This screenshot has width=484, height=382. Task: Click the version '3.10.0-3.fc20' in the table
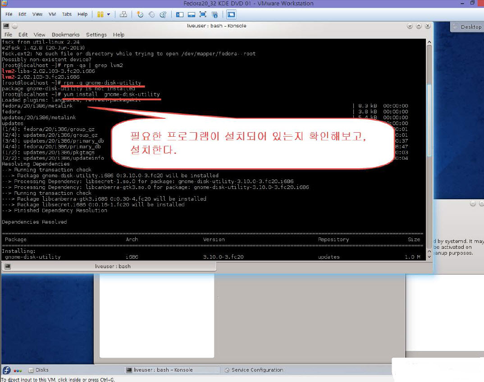(223, 256)
